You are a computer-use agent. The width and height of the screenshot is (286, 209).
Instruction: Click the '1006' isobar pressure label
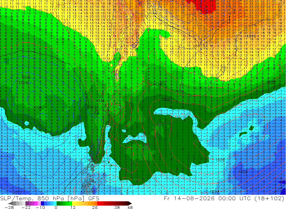tap(26, 78)
